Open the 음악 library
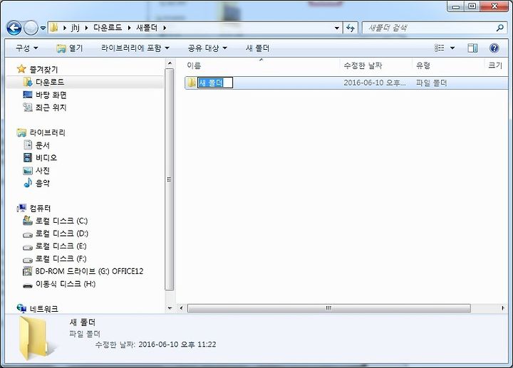The width and height of the screenshot is (513, 368). (43, 183)
